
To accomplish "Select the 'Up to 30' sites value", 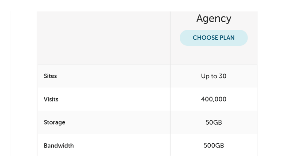I will (214, 76).
